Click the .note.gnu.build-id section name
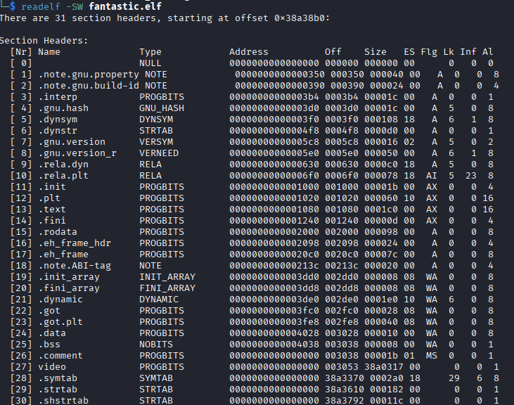 coord(88,86)
